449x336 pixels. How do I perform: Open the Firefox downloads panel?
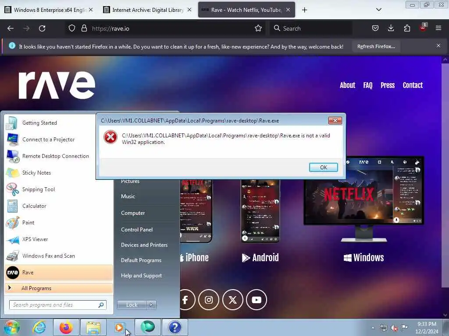(391, 28)
